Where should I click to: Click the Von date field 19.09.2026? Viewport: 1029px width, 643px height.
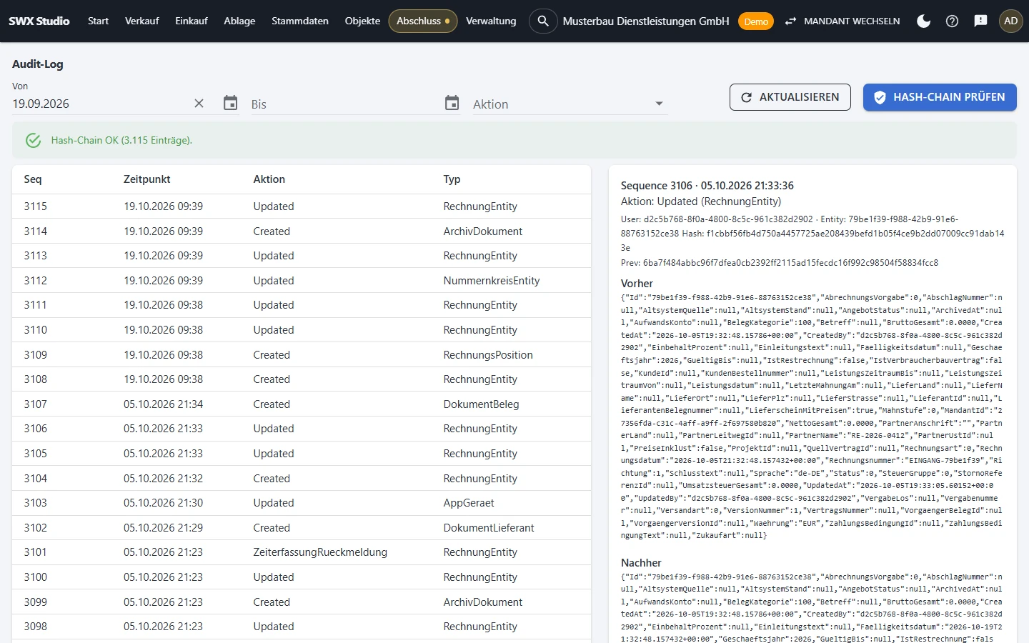click(99, 104)
